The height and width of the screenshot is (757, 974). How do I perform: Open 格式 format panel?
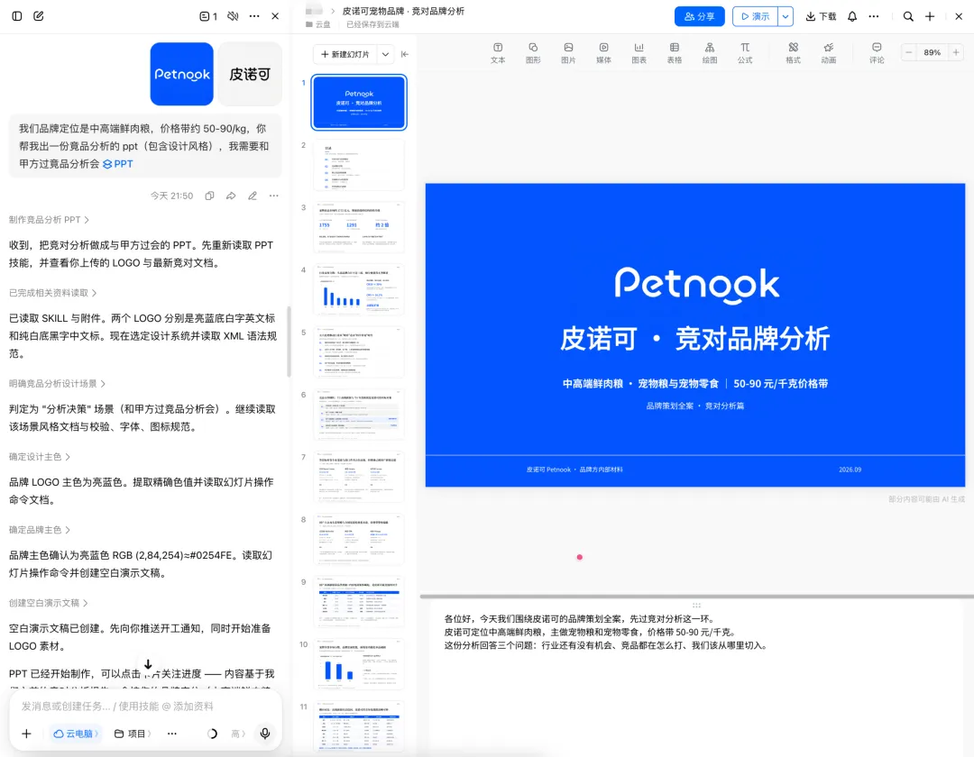coord(794,53)
